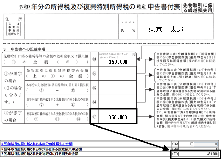Screen dimensions: 223x161
Task: Select the name 東京 太郎
Action: 166,29
